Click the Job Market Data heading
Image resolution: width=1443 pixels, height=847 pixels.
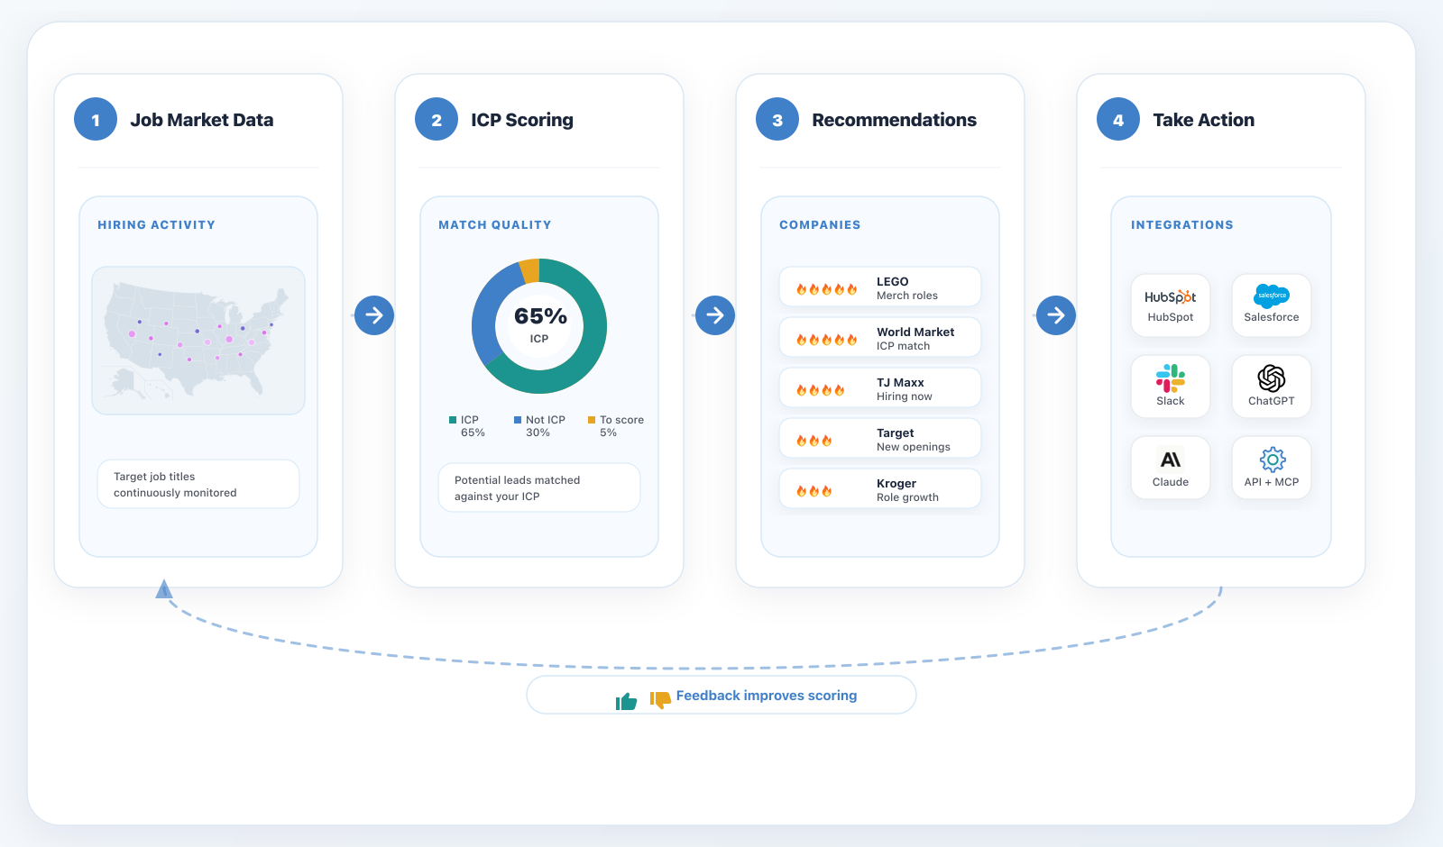click(202, 120)
